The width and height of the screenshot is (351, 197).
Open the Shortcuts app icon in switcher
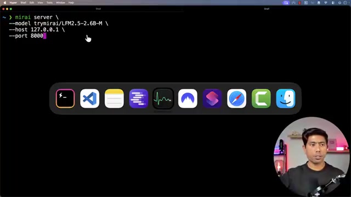[x=212, y=99]
